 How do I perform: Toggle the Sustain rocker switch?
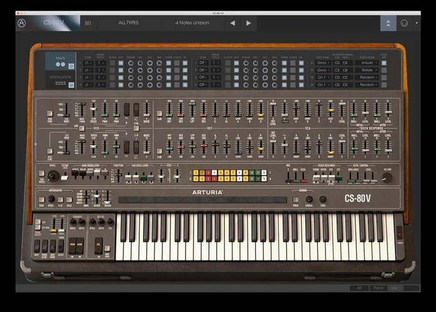[x=37, y=246]
